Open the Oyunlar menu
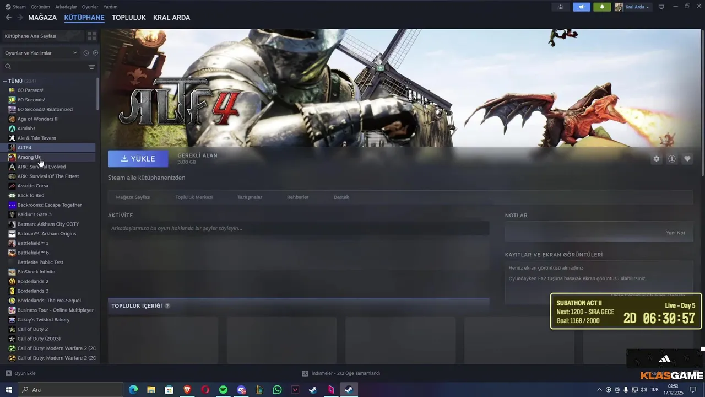 (90, 7)
